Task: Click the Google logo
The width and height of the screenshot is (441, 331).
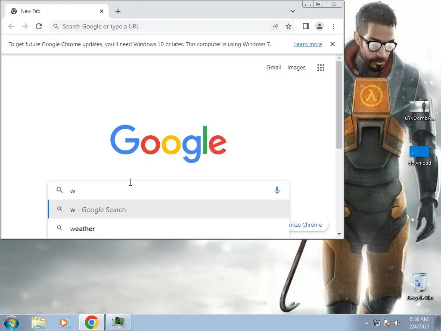Action: click(x=168, y=144)
